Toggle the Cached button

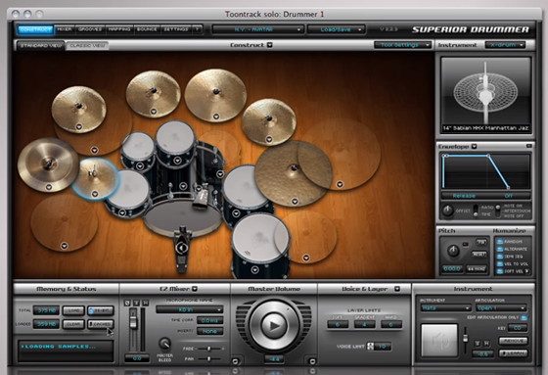pyautogui.click(x=101, y=324)
